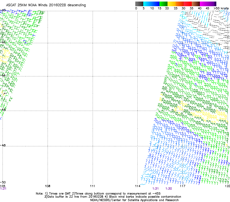Click the '>50 knots' legend label
The width and height of the screenshot is (230, 202).
221,8
